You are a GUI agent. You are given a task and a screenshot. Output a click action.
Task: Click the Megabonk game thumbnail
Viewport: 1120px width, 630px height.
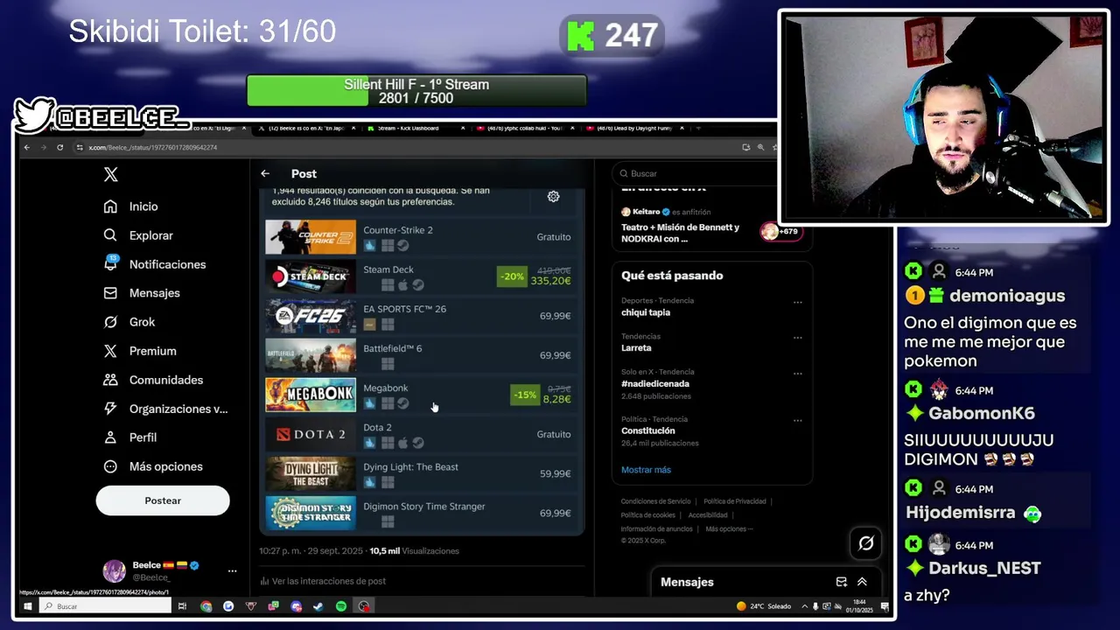(311, 395)
